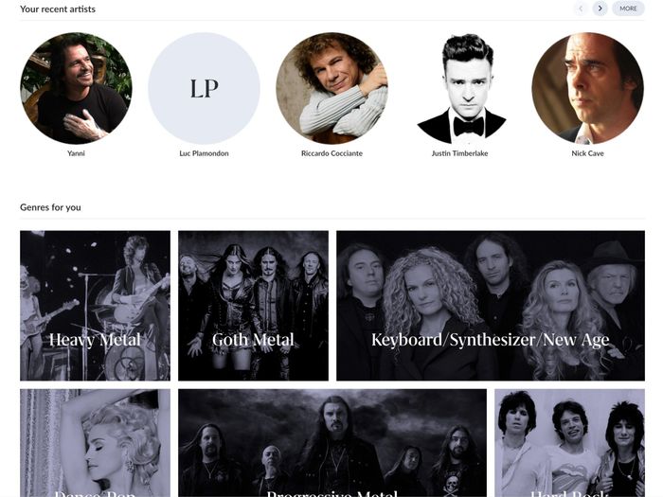Go to next page of recent artists
Image resolution: width=663 pixels, height=497 pixels.
pyautogui.click(x=600, y=9)
